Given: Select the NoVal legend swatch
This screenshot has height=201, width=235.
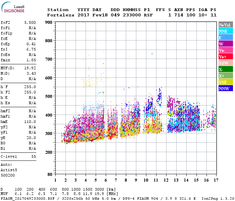Looking at the screenshot, I should pyautogui.click(x=226, y=25).
